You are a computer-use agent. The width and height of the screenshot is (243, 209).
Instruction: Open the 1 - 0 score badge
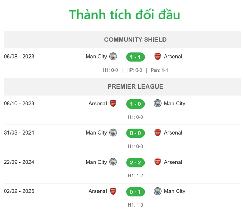135,104
